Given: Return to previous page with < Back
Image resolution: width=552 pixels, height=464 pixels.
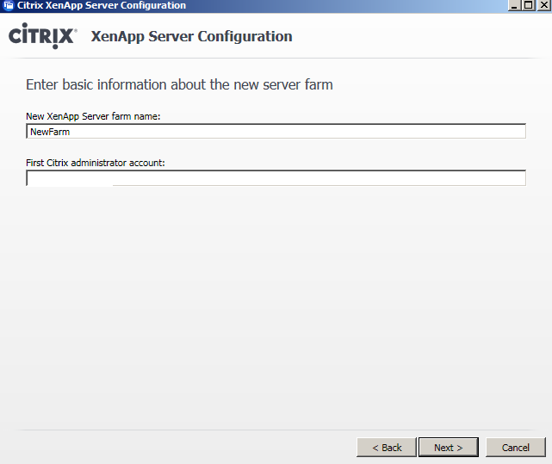Looking at the screenshot, I should pyautogui.click(x=387, y=447).
